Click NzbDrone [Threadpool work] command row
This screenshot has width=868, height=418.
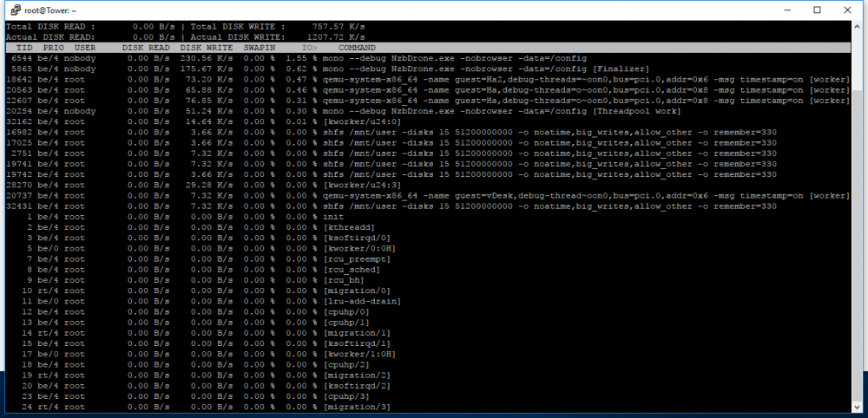[x=502, y=111]
